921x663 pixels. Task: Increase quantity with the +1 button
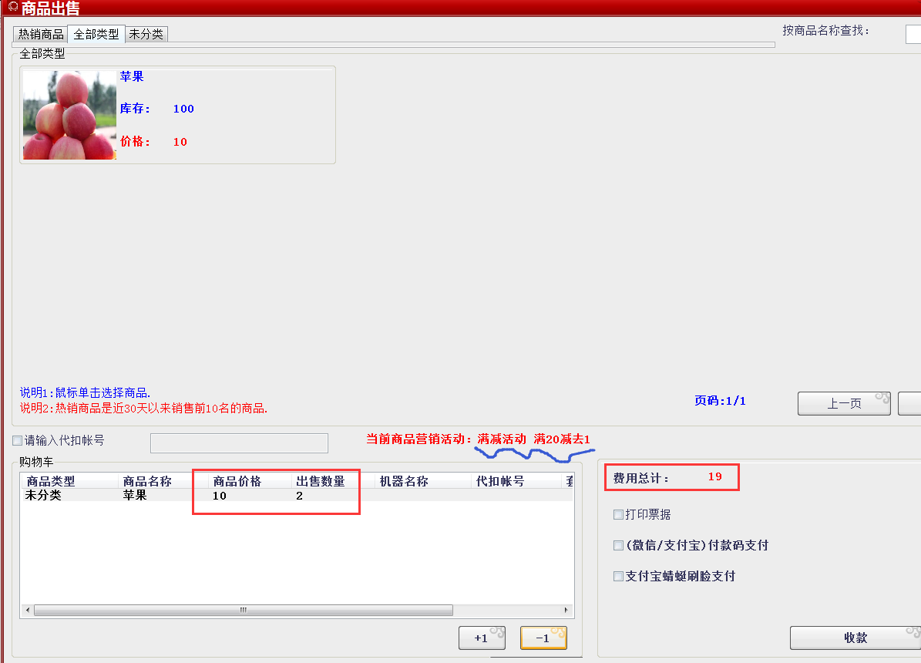click(482, 638)
